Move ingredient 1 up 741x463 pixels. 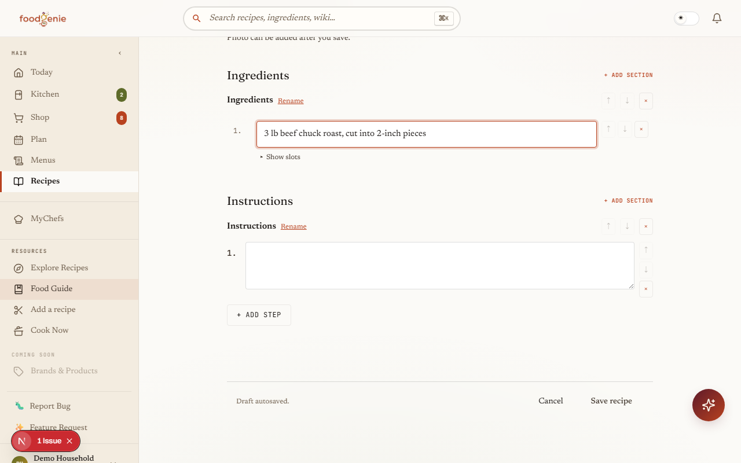(608, 129)
